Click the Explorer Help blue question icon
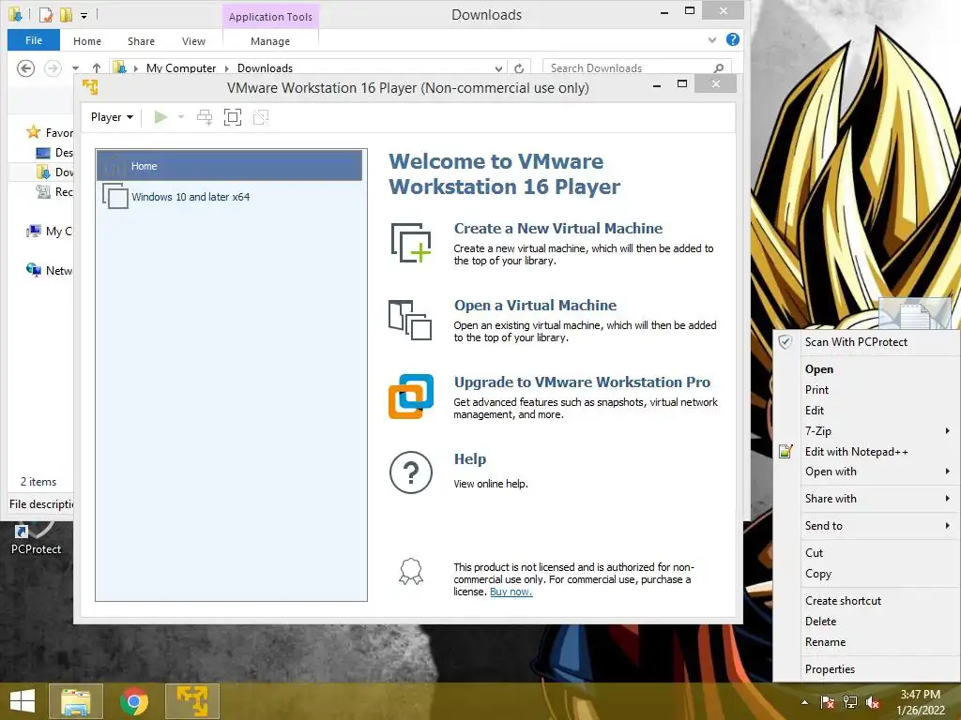Image resolution: width=961 pixels, height=720 pixels. pyautogui.click(x=732, y=39)
